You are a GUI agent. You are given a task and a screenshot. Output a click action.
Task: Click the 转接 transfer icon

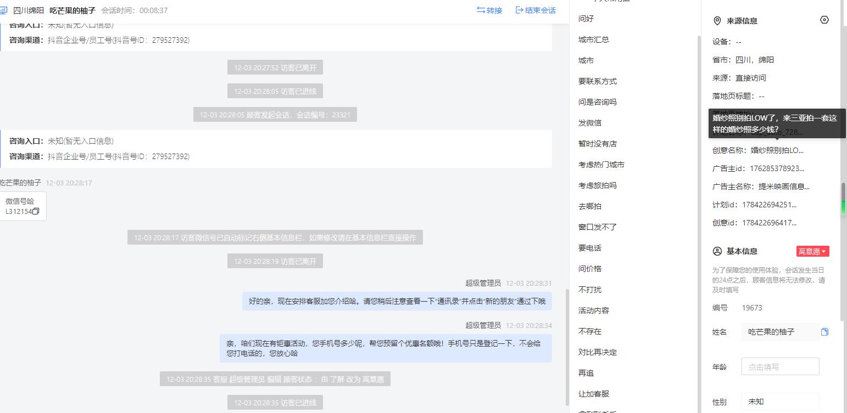pos(481,10)
